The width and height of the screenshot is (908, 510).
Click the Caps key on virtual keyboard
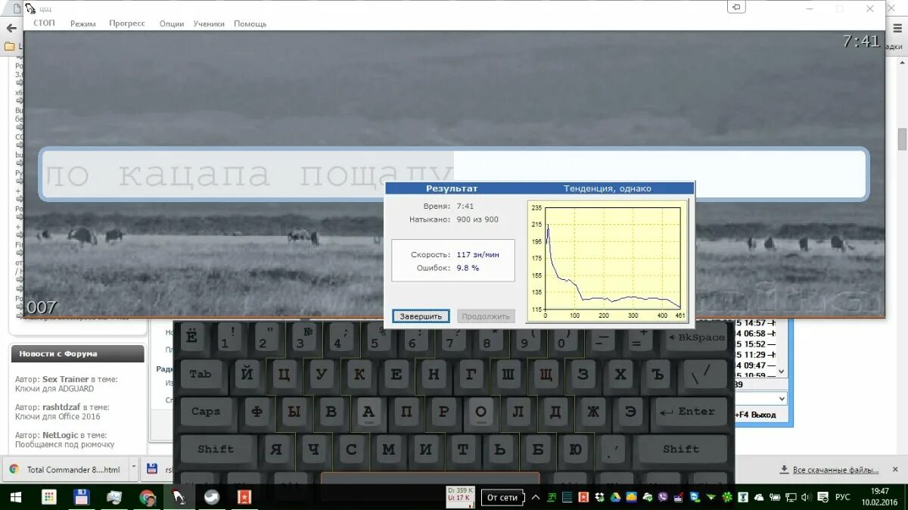tap(207, 412)
